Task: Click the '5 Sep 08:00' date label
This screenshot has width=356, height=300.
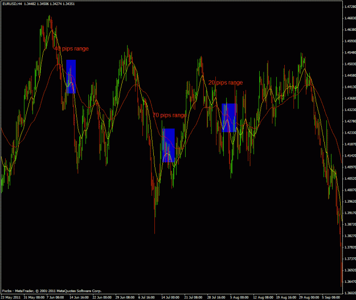Action: pyautogui.click(x=331, y=297)
